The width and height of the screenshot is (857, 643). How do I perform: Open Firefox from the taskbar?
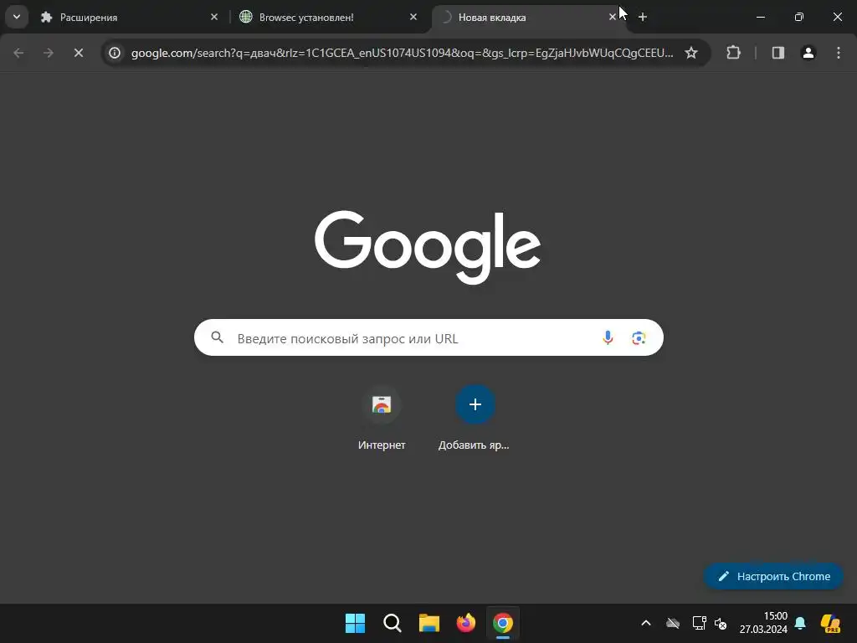pos(466,623)
